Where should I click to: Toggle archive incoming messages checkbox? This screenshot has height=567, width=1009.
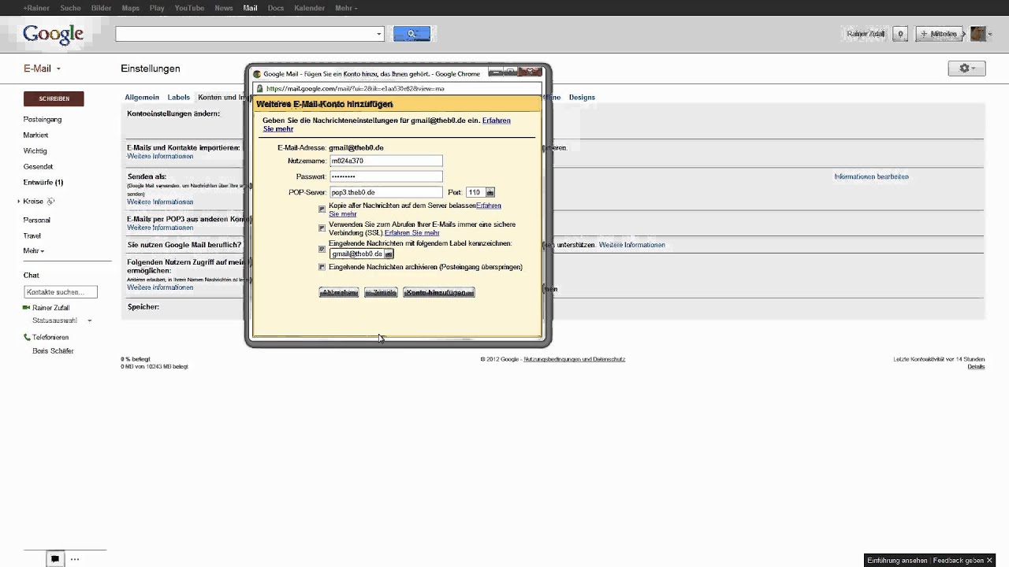(x=322, y=267)
